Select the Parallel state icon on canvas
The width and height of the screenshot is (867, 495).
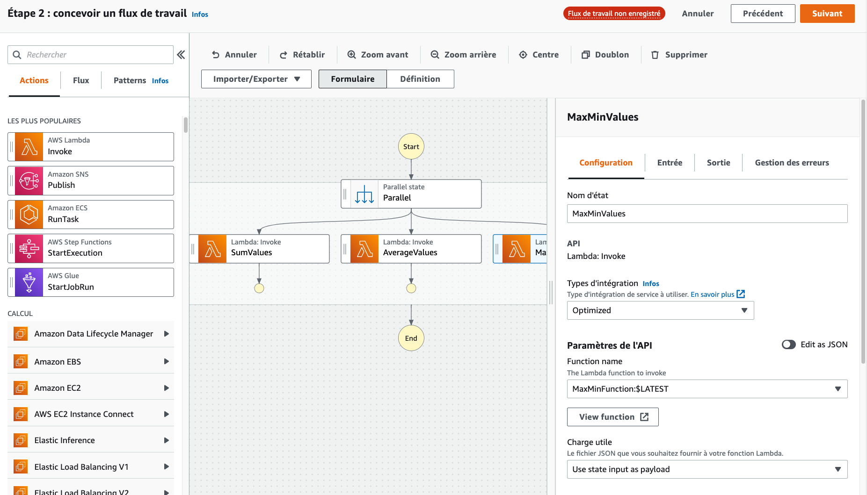coord(364,194)
